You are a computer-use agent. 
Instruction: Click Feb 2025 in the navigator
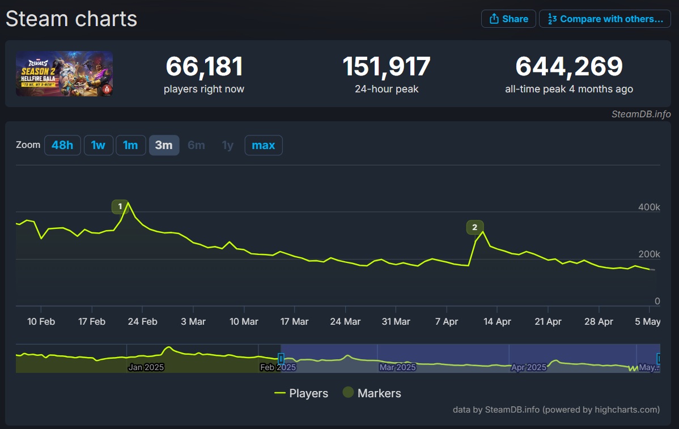(x=278, y=367)
